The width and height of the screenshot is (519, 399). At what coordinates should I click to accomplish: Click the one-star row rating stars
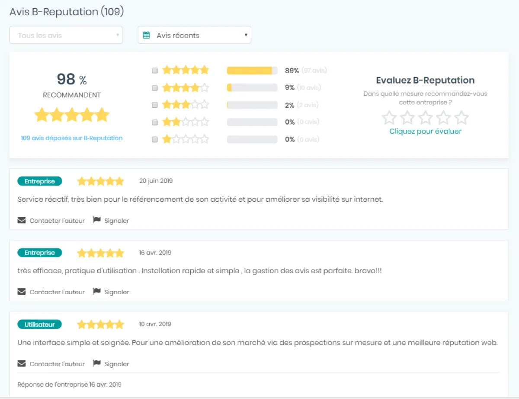click(186, 139)
